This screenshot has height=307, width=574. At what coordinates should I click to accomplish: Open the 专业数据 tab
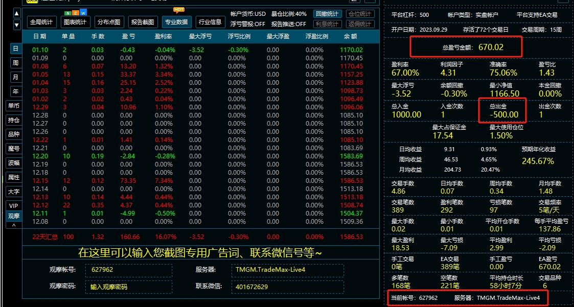coord(177,22)
